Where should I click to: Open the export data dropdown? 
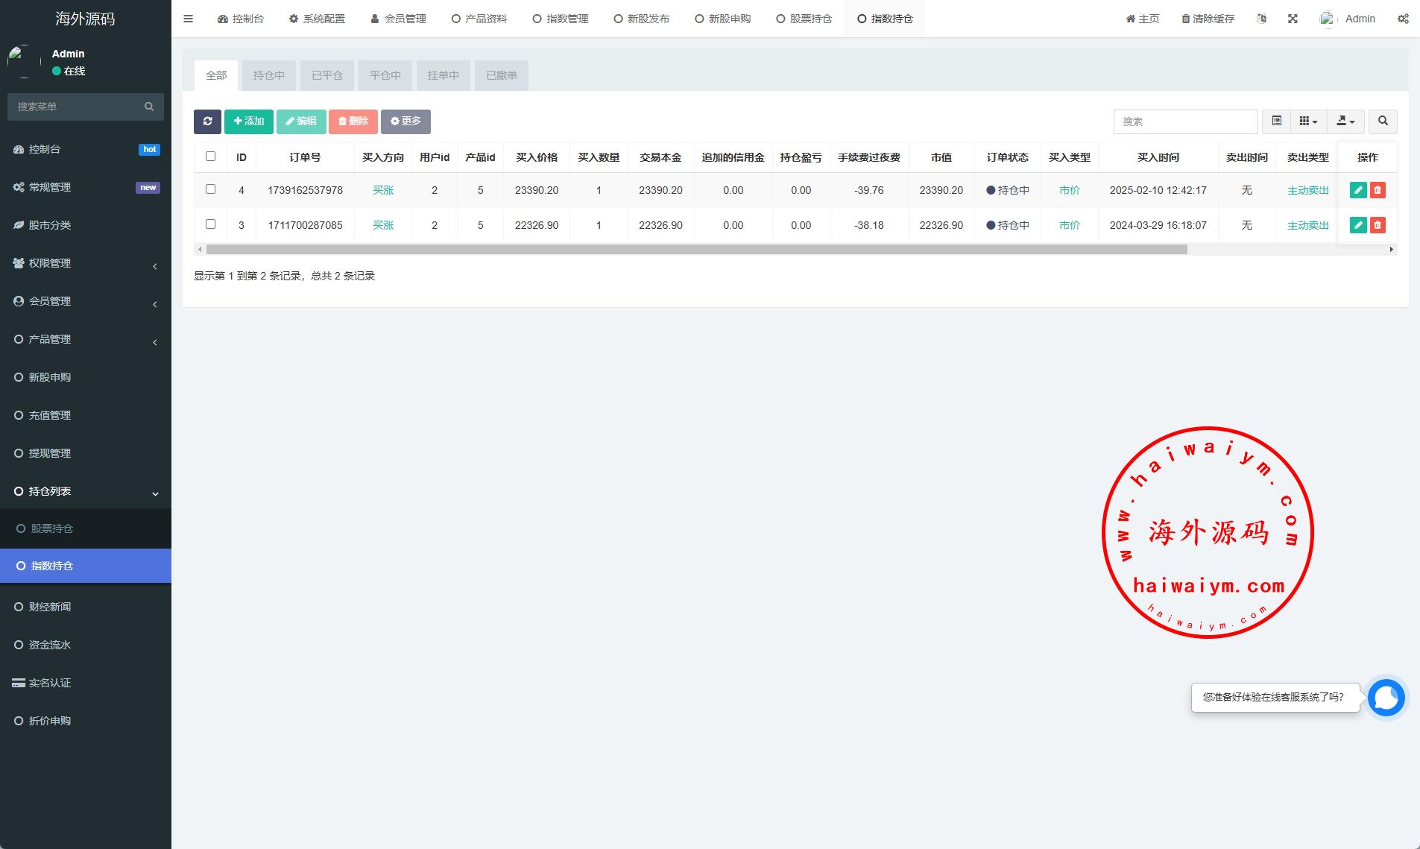point(1345,121)
